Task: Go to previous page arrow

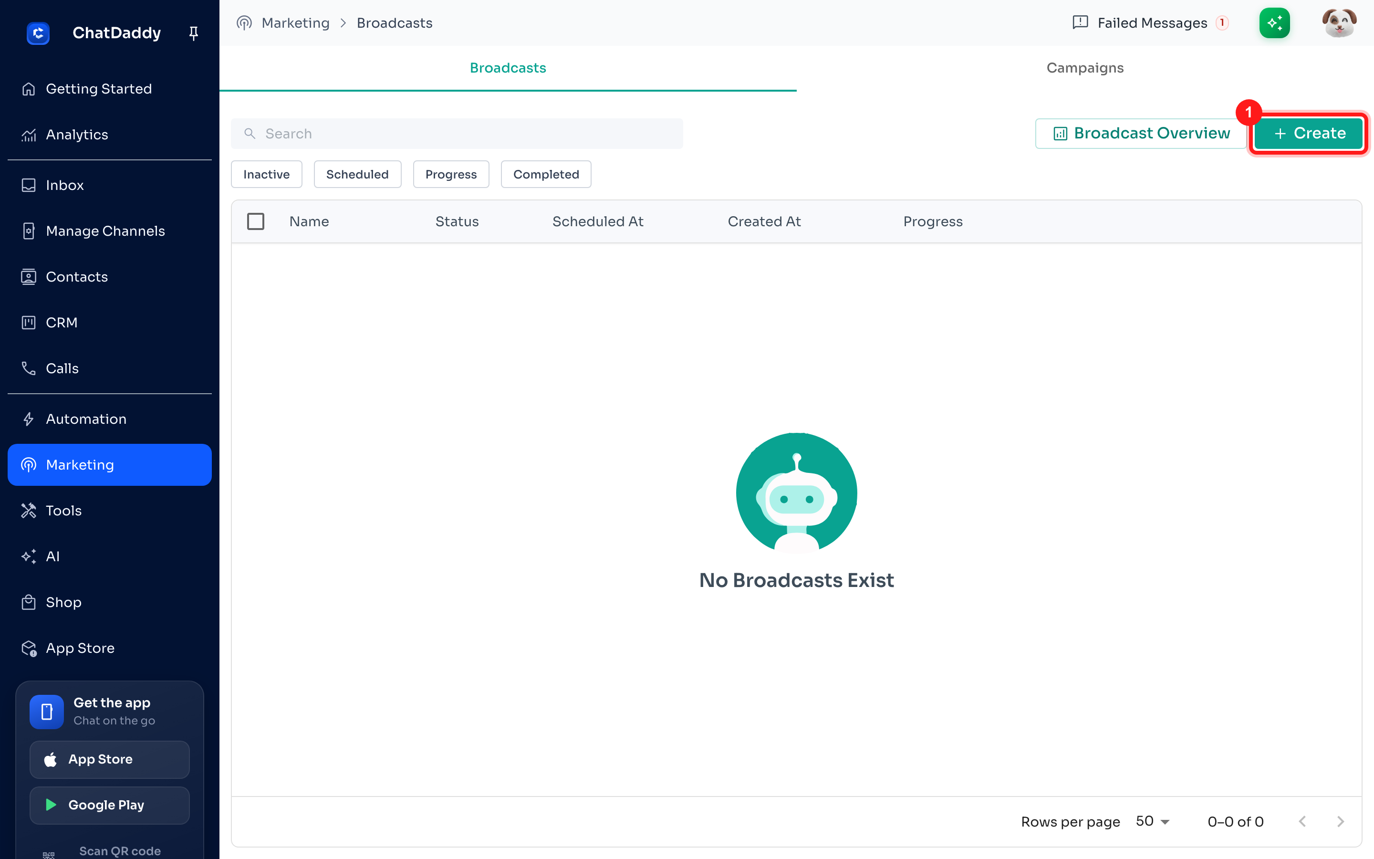Action: [x=1302, y=821]
